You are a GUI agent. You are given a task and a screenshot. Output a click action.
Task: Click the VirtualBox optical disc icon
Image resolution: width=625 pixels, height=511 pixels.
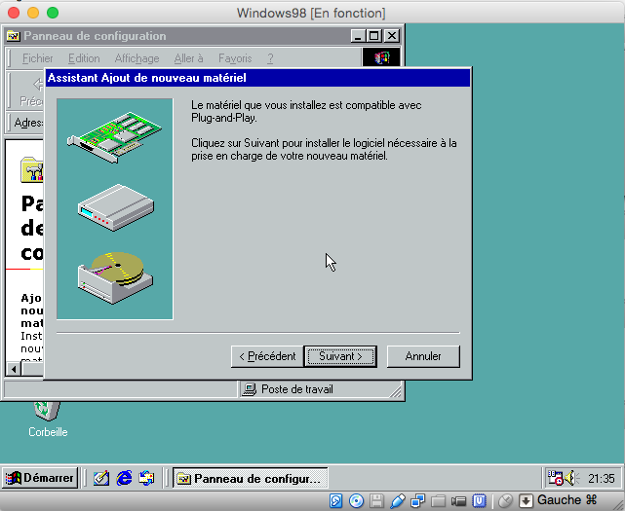[x=356, y=501]
